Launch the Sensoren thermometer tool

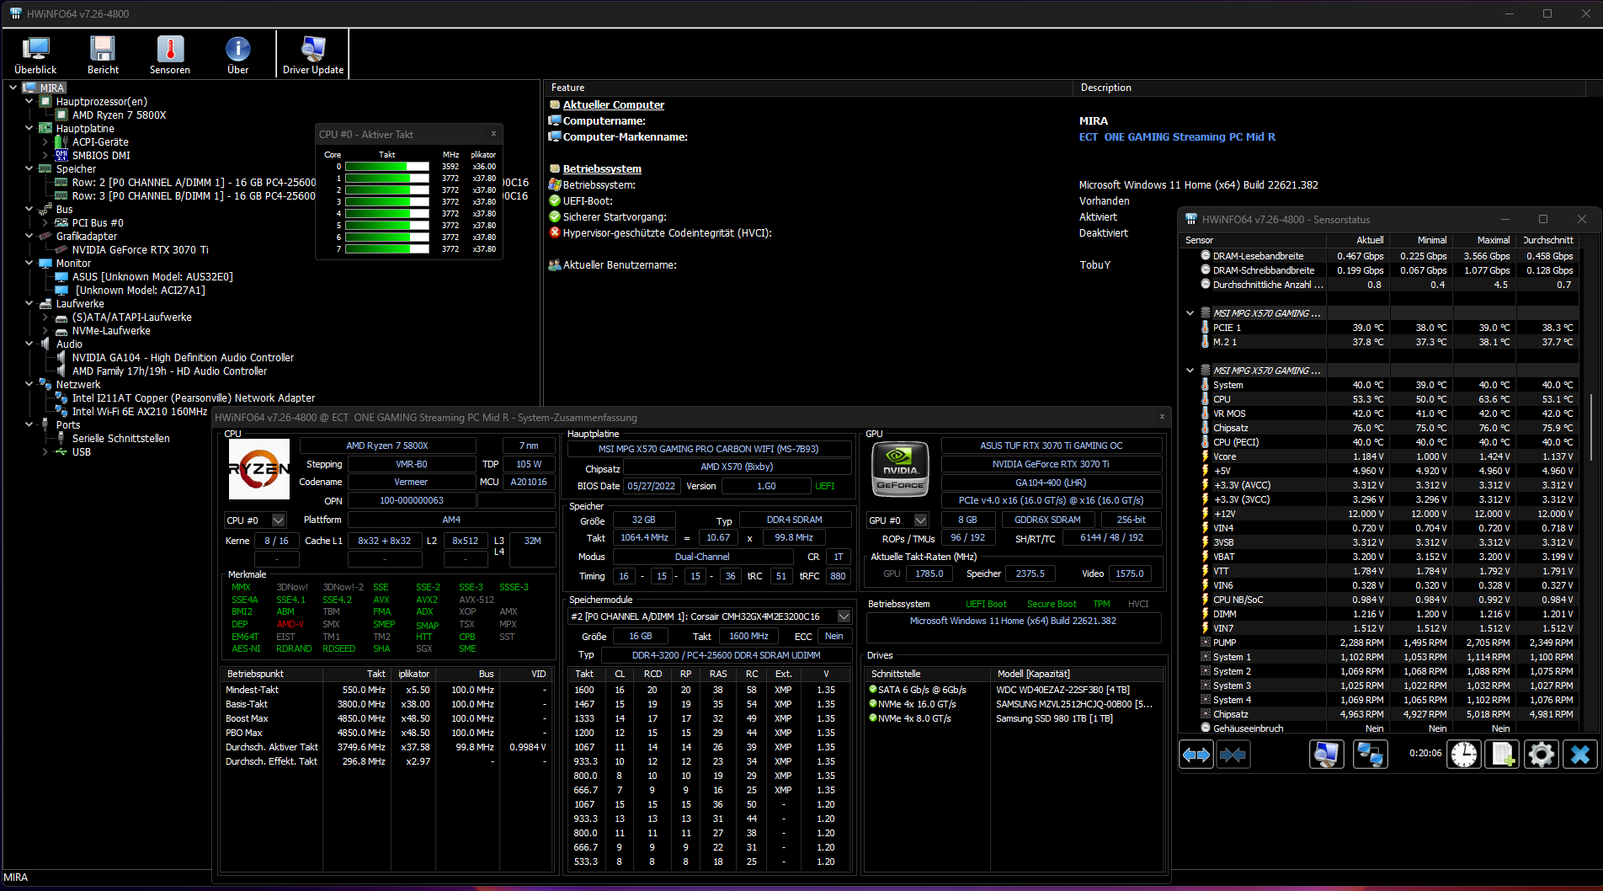(x=170, y=56)
